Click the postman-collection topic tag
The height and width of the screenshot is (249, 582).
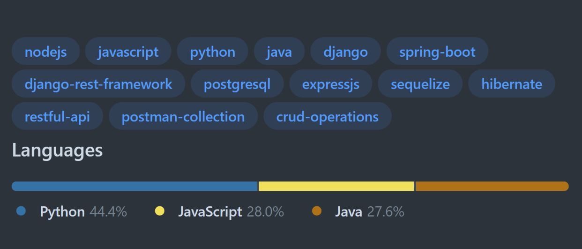click(183, 116)
